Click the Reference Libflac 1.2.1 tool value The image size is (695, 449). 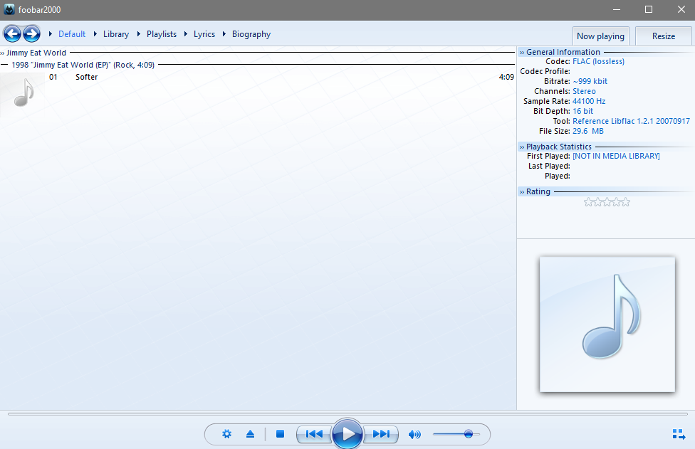pos(631,122)
